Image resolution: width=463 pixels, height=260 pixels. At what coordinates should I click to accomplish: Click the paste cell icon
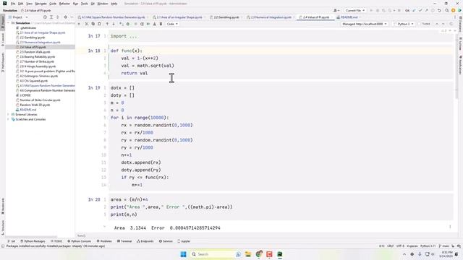pyautogui.click(x=100, y=24)
